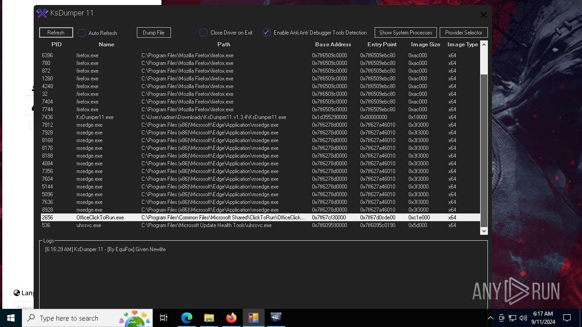Click the Show System Processes button
Screen dimensions: 582x327
[x=406, y=33]
